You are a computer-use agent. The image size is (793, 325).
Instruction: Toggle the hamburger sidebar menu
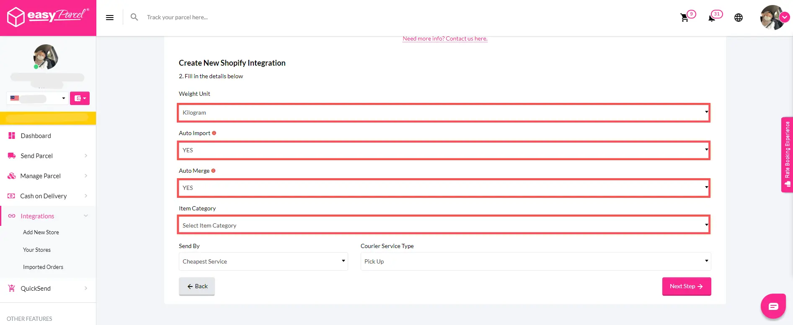coord(110,18)
